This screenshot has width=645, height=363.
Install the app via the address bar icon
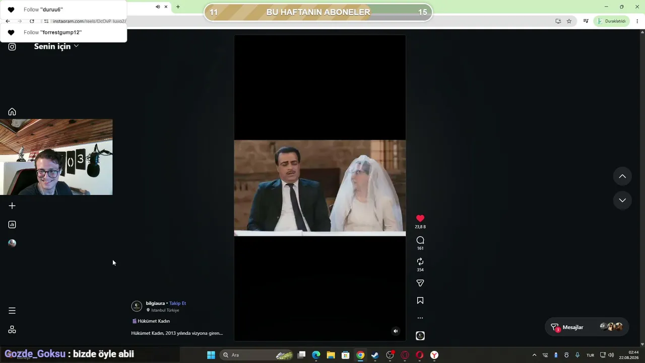pos(558,21)
